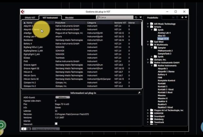Click the AIR Music Technology folder icon
203x137 pixels.
[152, 23]
